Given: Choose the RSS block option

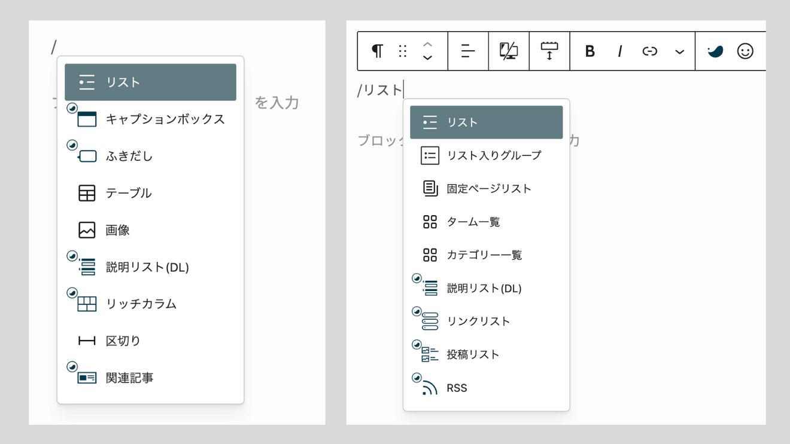Looking at the screenshot, I should click(x=487, y=388).
